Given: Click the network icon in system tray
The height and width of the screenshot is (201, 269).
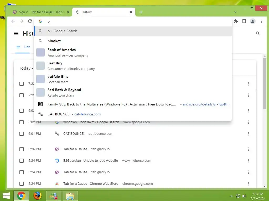Looking at the screenshot, I should coord(238,196).
